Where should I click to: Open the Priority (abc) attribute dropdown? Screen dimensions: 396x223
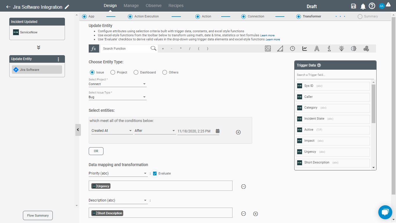[x=118, y=173]
